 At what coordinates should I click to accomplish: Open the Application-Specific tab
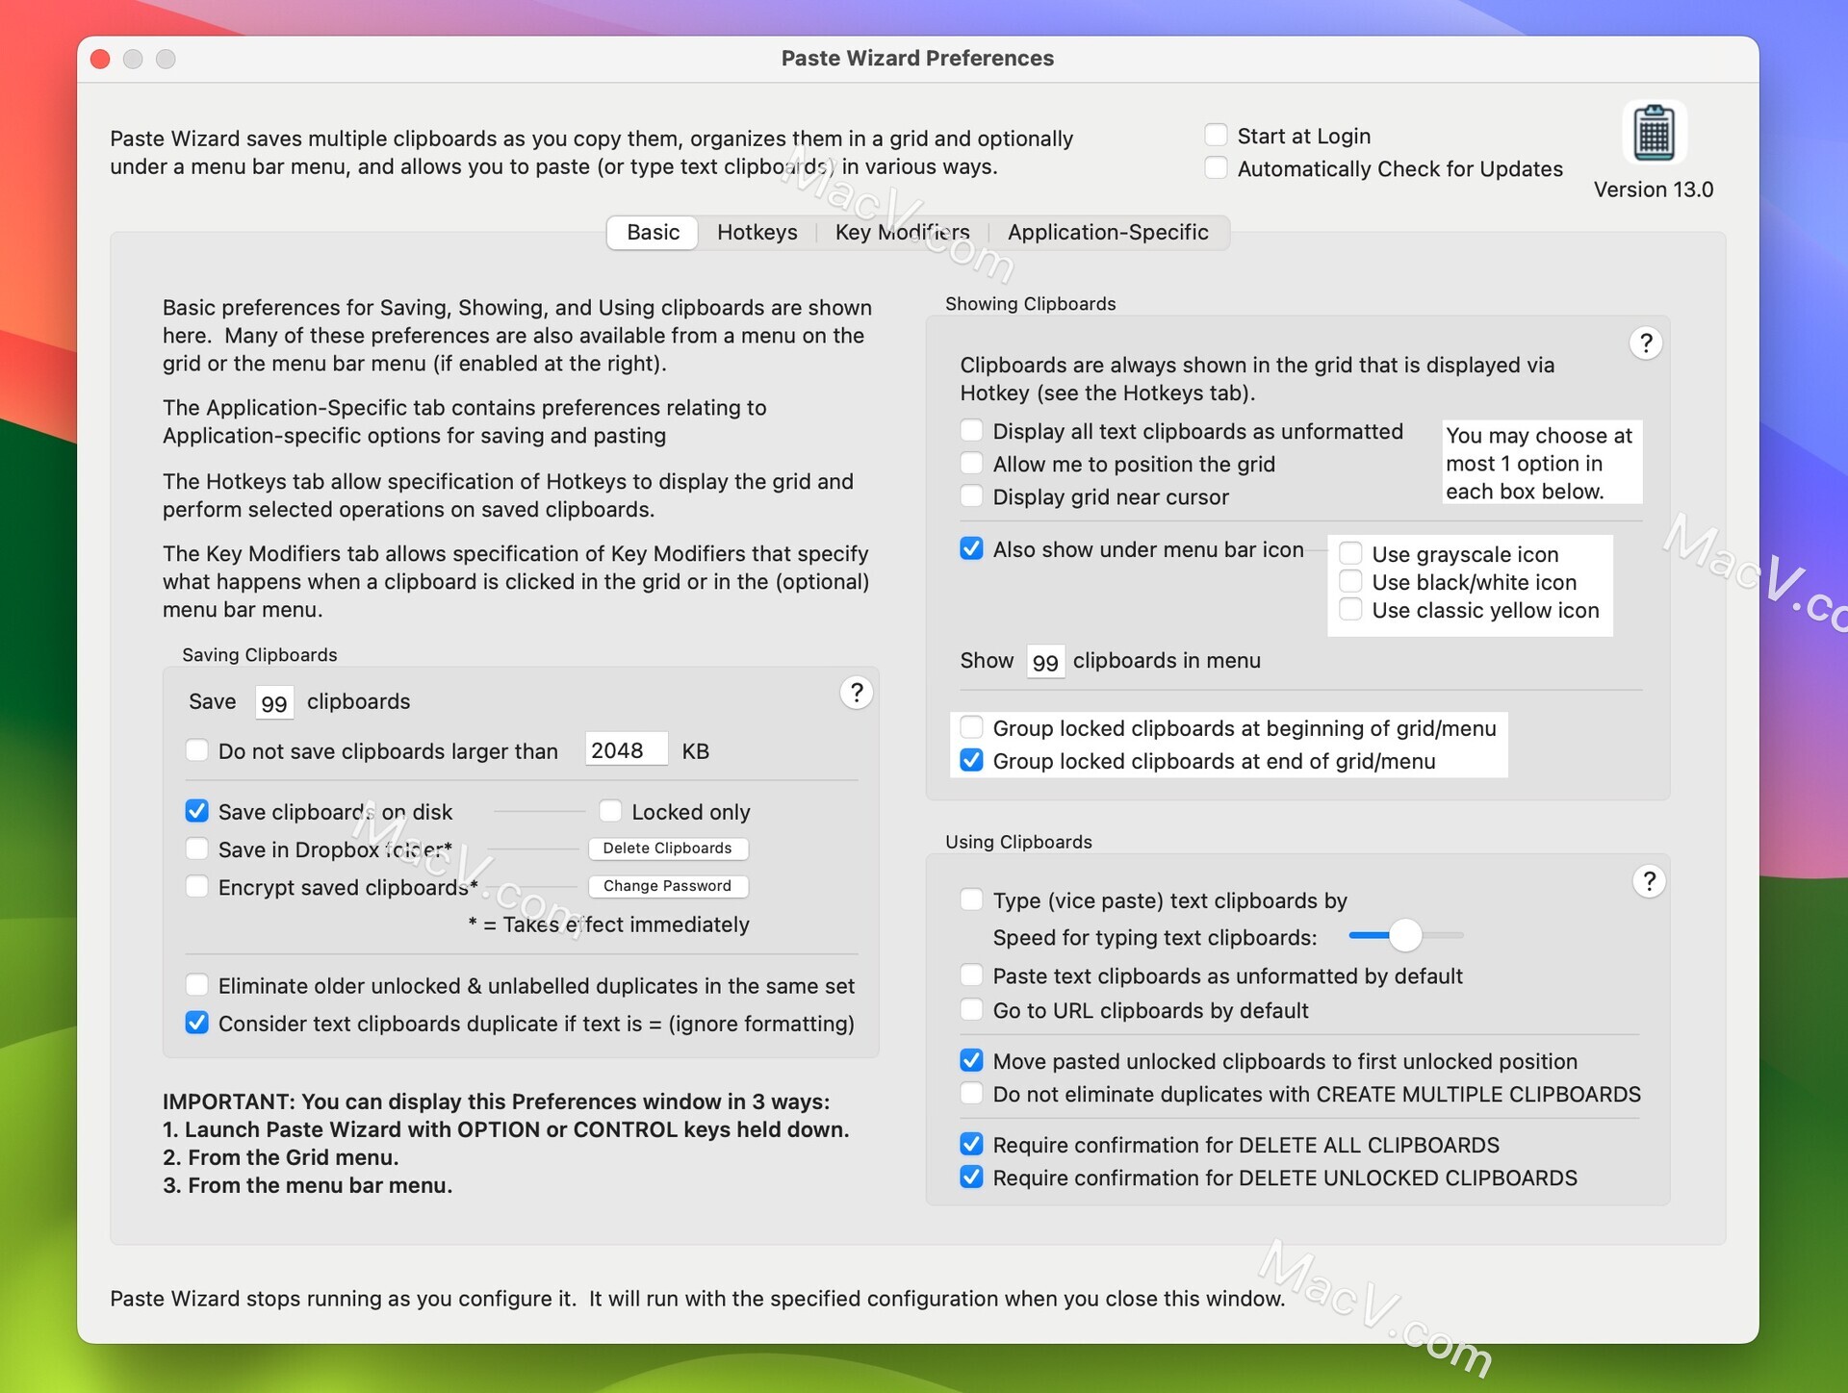[1108, 232]
